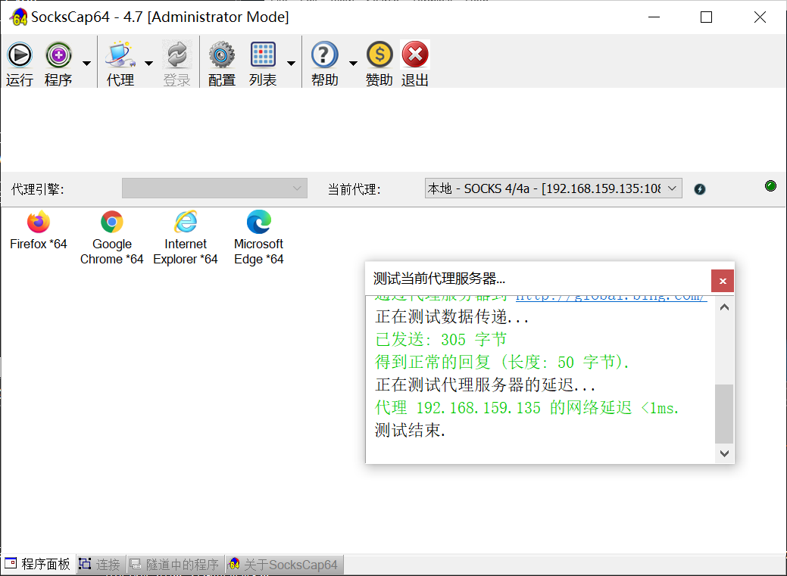This screenshot has height=576, width=787.
Task: Click the 正在测试数据传递 log line
Action: pyautogui.click(x=451, y=317)
